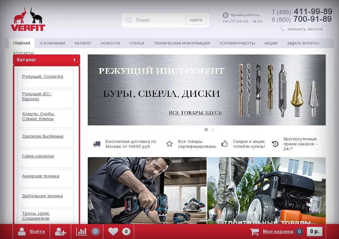Open category Гайки-заклепки
This screenshot has height=239, width=339.
pyautogui.click(x=38, y=156)
